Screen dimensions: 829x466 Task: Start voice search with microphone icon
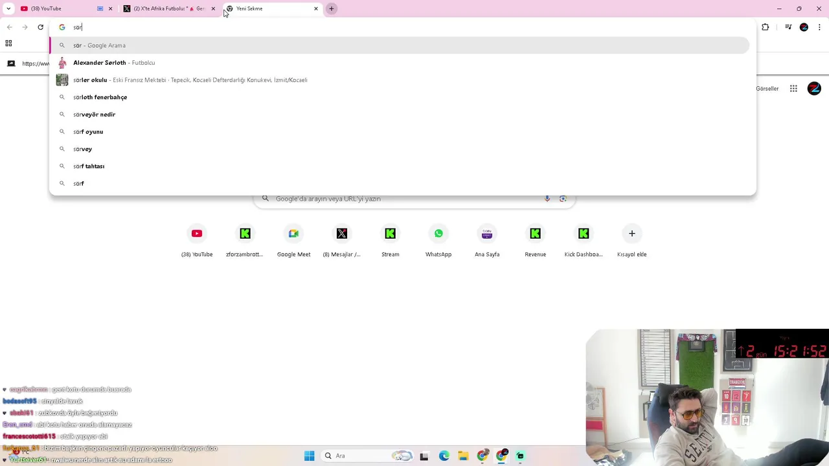[547, 199]
